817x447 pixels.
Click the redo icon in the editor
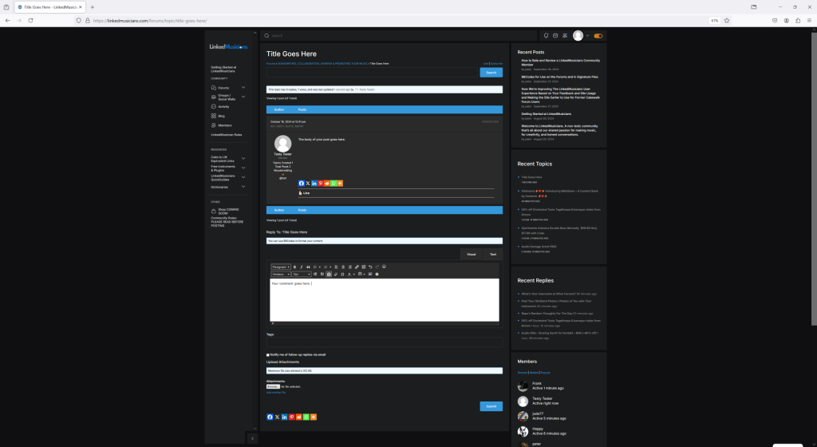click(377, 267)
